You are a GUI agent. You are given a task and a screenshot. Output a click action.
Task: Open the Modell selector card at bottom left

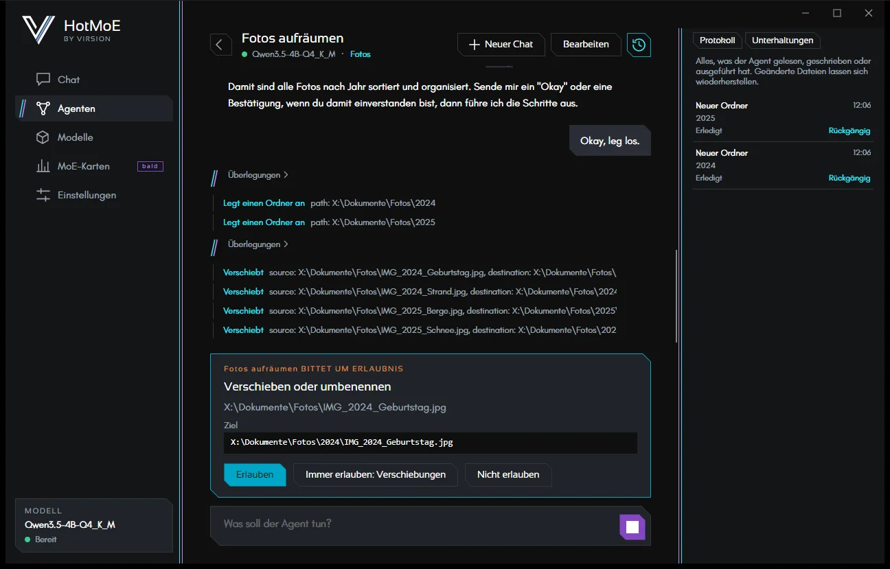pyautogui.click(x=93, y=526)
